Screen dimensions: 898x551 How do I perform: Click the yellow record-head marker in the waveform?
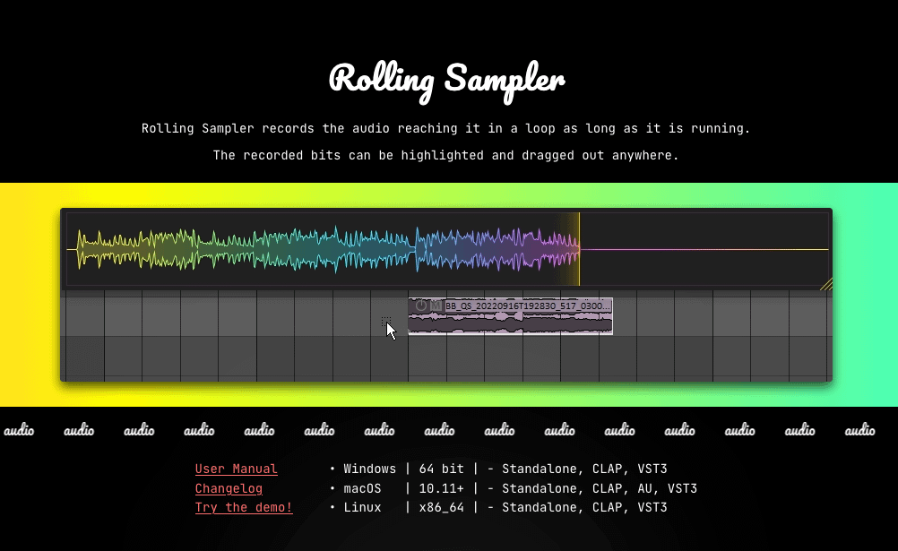579,249
